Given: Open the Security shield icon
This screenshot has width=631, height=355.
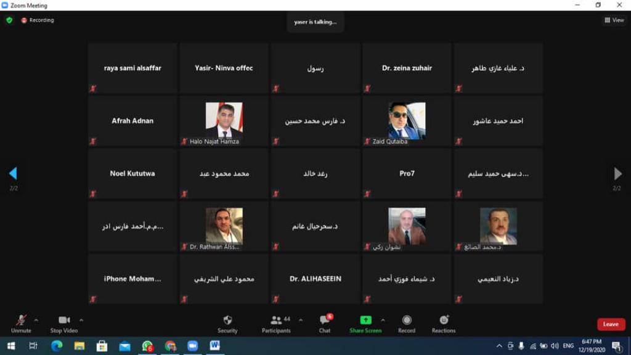Looking at the screenshot, I should click(227, 320).
